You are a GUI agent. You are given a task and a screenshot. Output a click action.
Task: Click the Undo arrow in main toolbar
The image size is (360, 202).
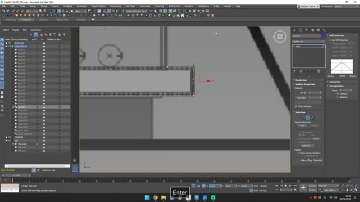pyautogui.click(x=4, y=11)
